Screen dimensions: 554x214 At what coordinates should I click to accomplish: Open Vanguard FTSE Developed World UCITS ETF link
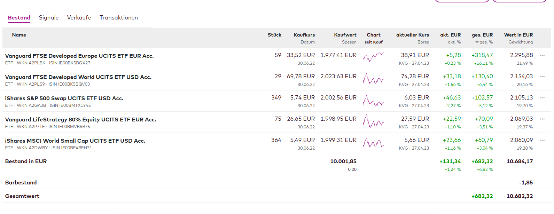tap(78, 77)
